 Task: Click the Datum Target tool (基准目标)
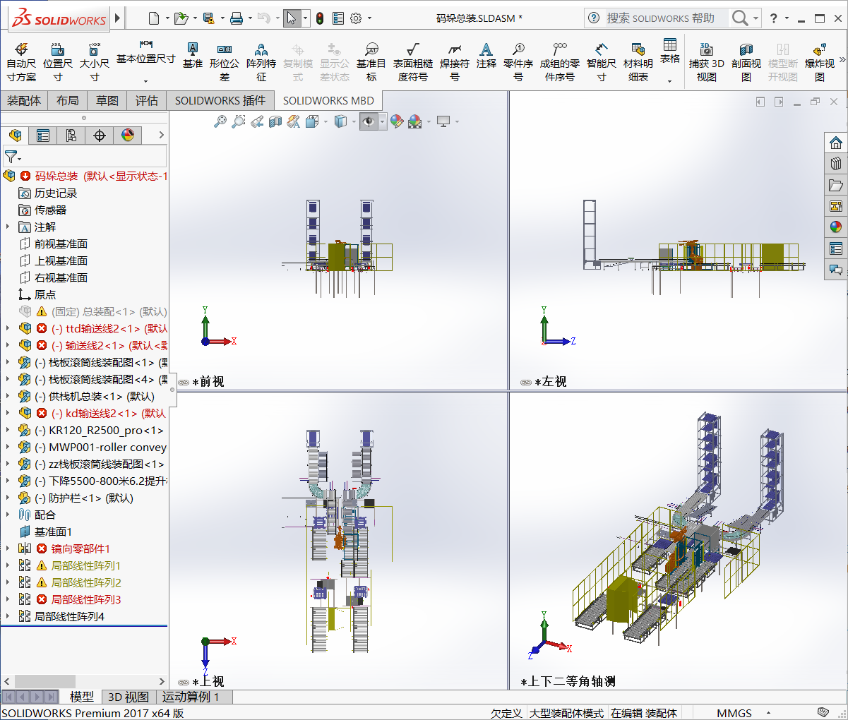tap(371, 61)
